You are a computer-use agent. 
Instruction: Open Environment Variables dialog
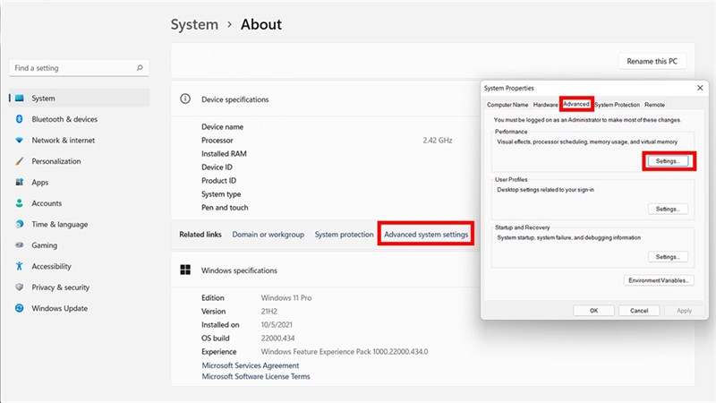(659, 280)
